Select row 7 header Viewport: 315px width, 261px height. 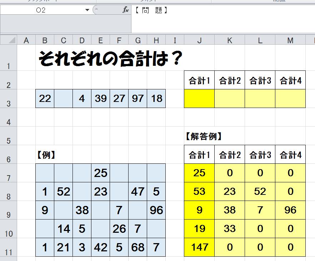(9, 173)
